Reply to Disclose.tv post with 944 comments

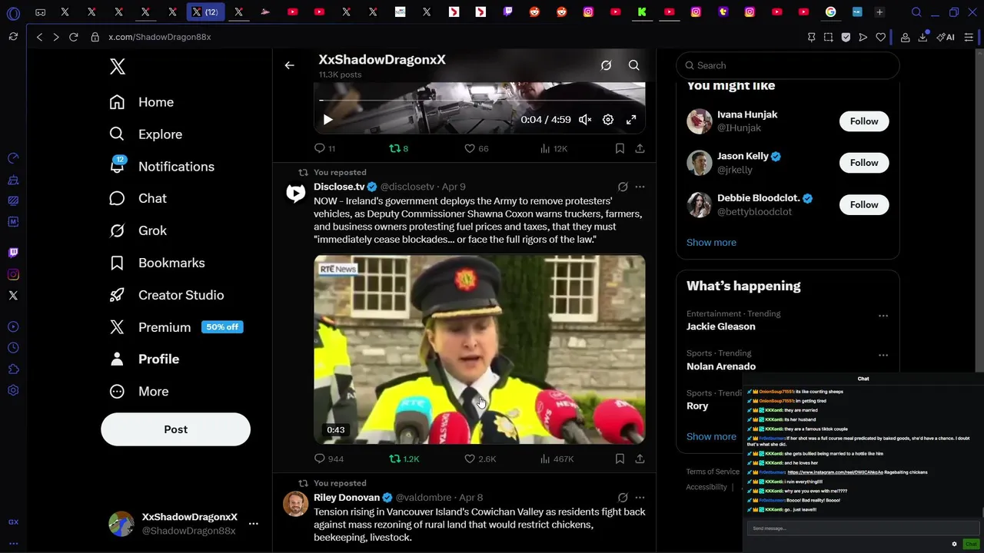329,459
